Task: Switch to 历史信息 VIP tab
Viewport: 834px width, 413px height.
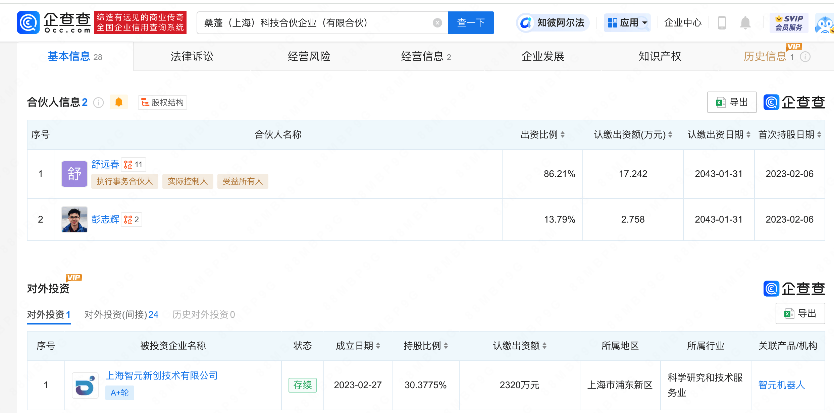Action: pyautogui.click(x=769, y=56)
